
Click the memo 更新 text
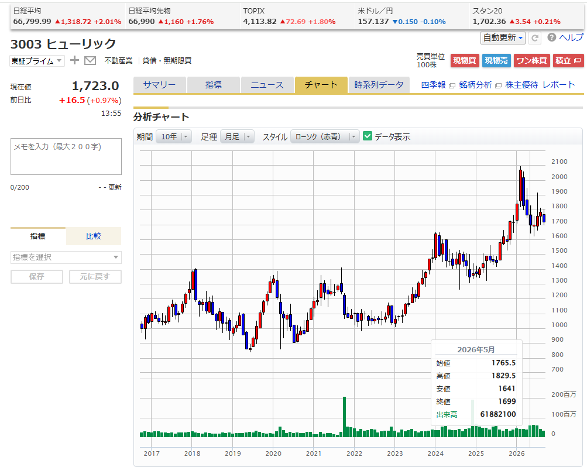tap(115, 187)
